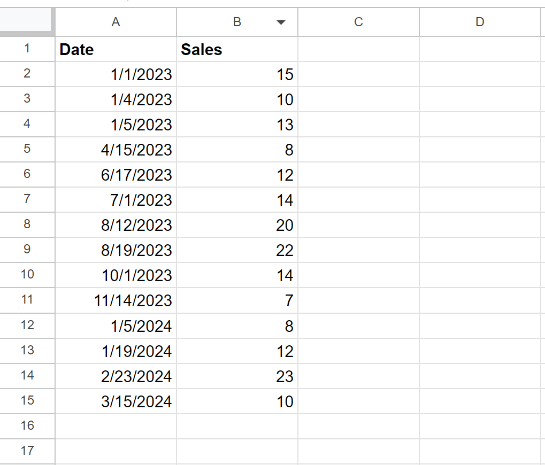Select row 10 header
This screenshot has height=465, width=545.
[27, 275]
